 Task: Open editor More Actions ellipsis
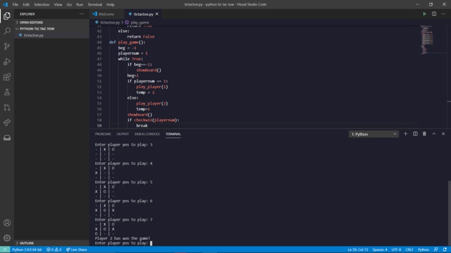[443, 14]
